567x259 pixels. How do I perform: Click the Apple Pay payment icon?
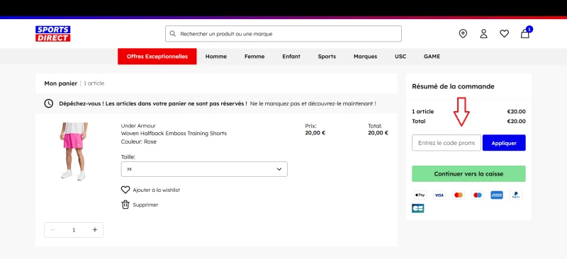click(420, 195)
